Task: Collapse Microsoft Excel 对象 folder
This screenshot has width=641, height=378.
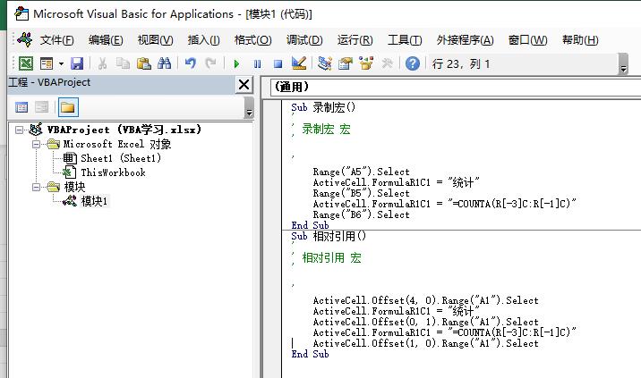Action: pos(36,144)
